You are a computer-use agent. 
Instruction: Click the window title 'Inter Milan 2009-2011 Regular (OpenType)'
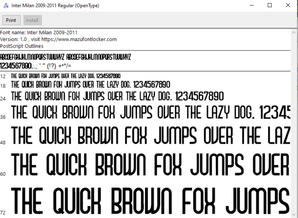pos(55,5)
